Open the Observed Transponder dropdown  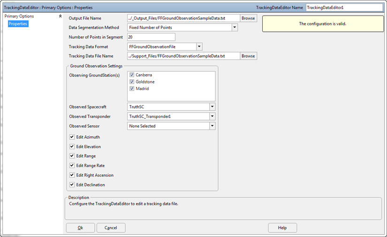point(212,116)
